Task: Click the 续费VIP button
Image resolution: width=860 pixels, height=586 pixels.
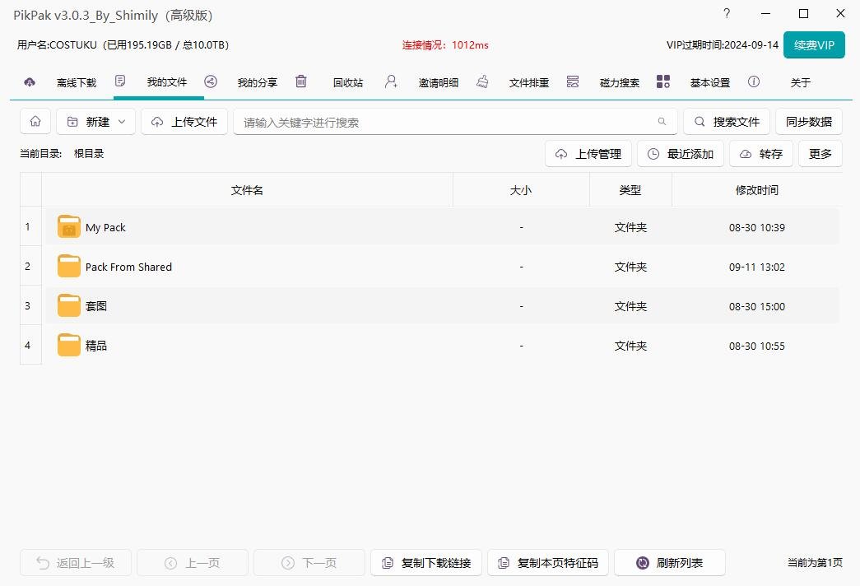Action: point(814,45)
